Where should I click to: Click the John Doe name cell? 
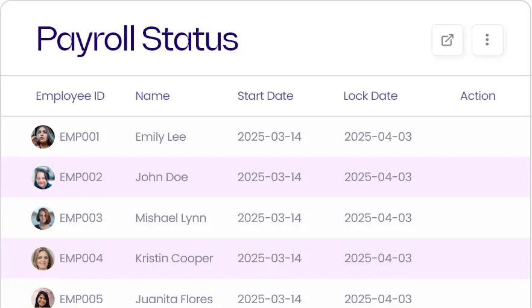pyautogui.click(x=162, y=177)
